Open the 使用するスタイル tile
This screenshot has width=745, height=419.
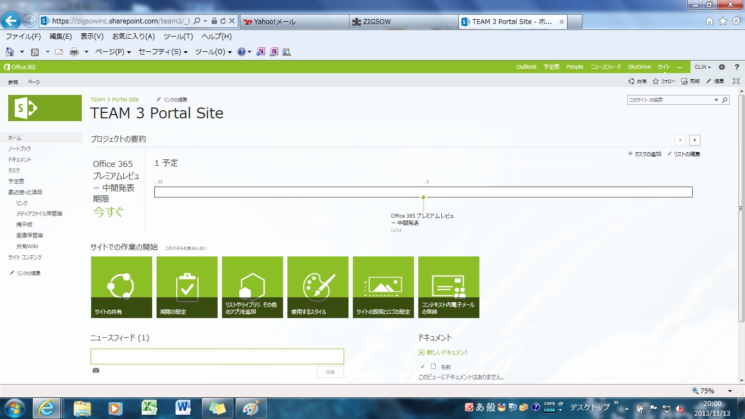click(x=318, y=287)
